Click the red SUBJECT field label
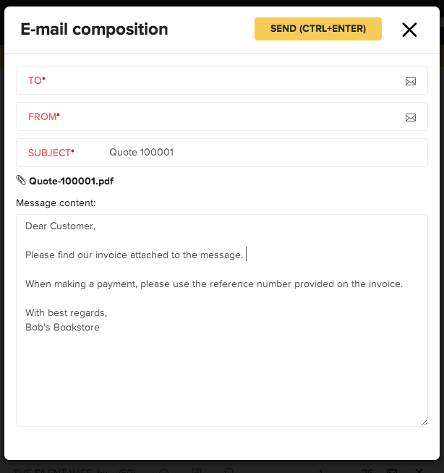Viewport: 444px width, 473px height. click(51, 153)
